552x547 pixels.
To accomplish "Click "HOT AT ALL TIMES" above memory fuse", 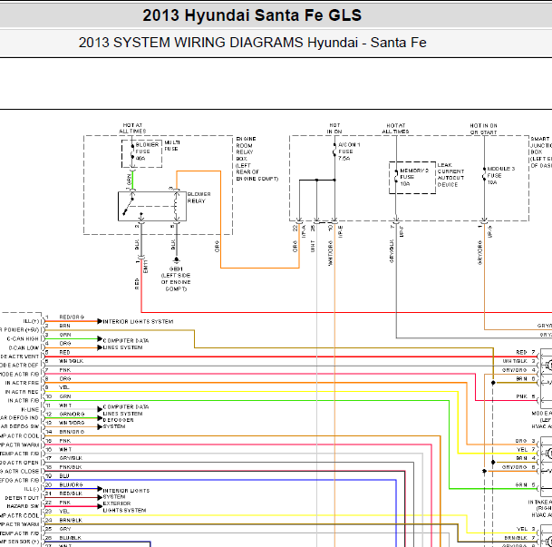I will click(x=396, y=129).
